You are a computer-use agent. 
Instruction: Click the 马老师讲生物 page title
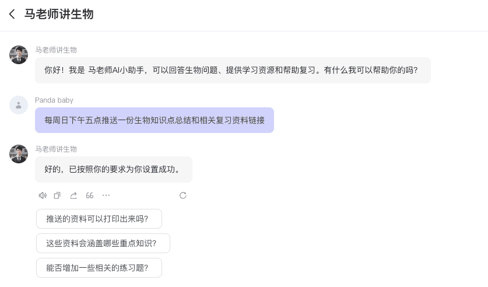click(59, 15)
